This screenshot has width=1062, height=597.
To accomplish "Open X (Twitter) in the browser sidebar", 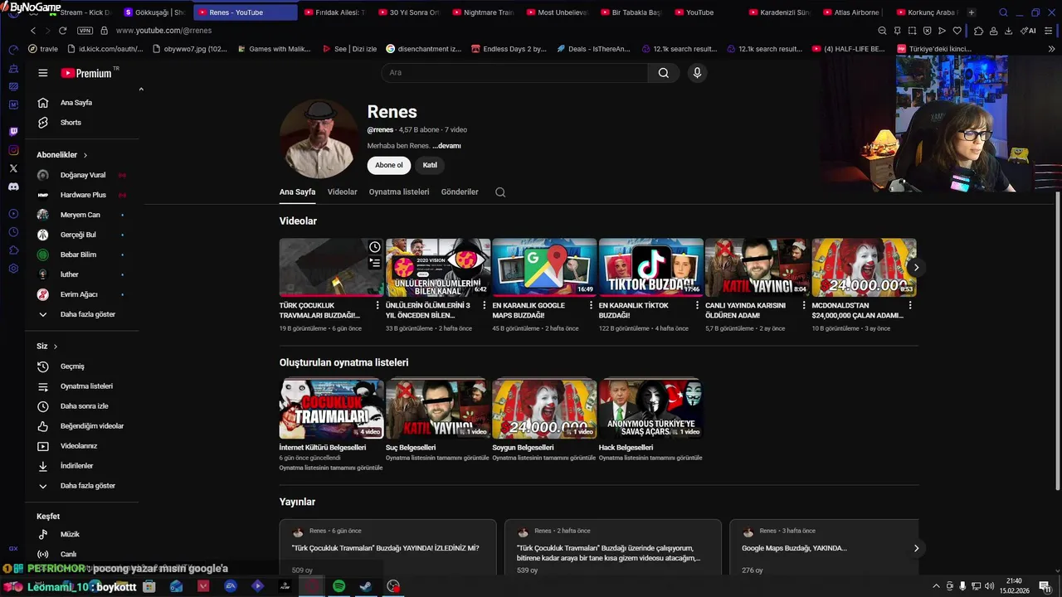I will tap(13, 168).
